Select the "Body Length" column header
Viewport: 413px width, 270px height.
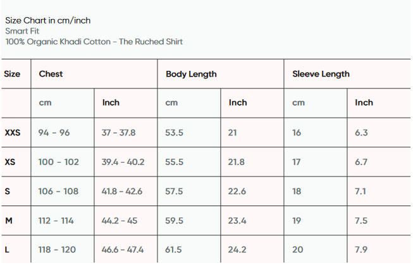coord(191,74)
